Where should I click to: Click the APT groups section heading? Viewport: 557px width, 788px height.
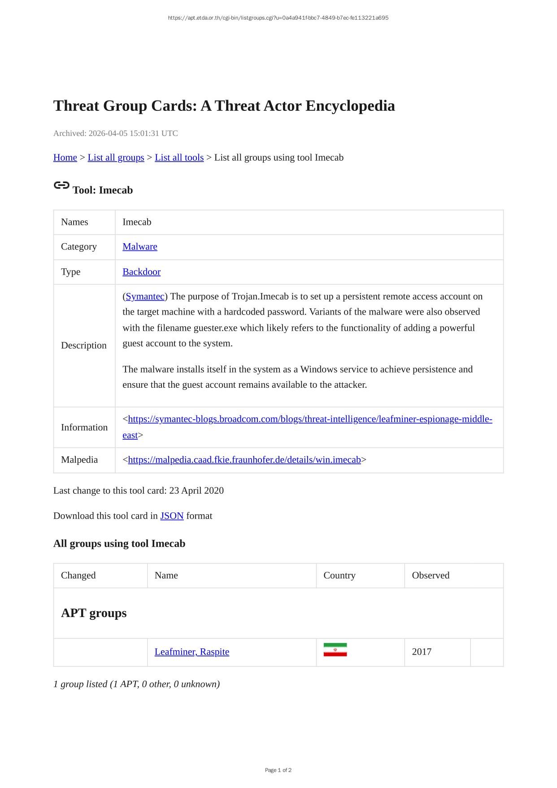click(94, 613)
